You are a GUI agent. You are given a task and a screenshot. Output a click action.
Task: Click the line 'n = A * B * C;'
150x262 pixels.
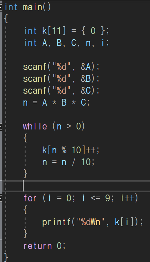click(x=56, y=103)
